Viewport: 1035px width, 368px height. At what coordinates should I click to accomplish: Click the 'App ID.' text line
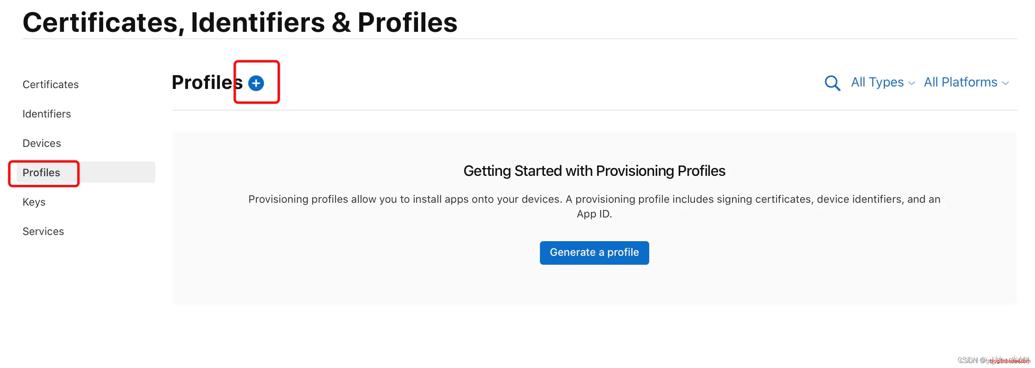pyautogui.click(x=594, y=214)
